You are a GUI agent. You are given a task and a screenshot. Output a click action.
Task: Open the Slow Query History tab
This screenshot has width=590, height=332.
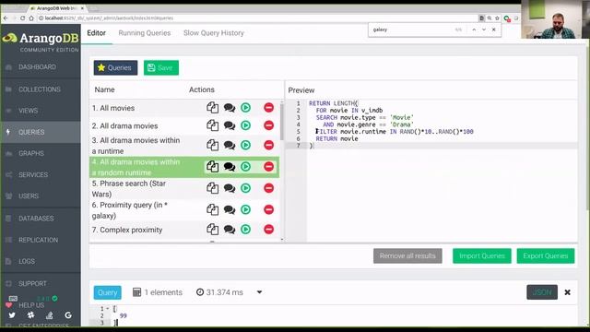coord(214,33)
